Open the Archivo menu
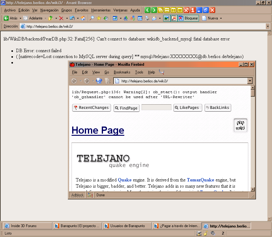272x237 pixels. click(x=10, y=10)
